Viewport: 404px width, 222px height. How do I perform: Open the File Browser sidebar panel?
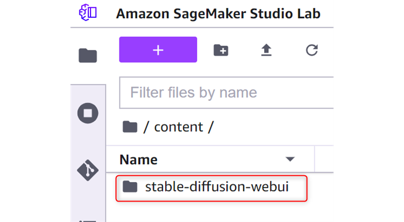click(88, 55)
